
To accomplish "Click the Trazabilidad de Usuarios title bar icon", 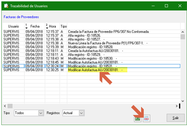I will (6, 6).
